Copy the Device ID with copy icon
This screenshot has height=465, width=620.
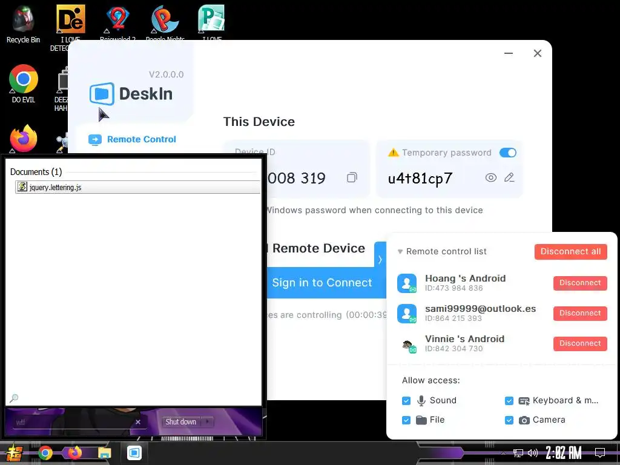352,177
